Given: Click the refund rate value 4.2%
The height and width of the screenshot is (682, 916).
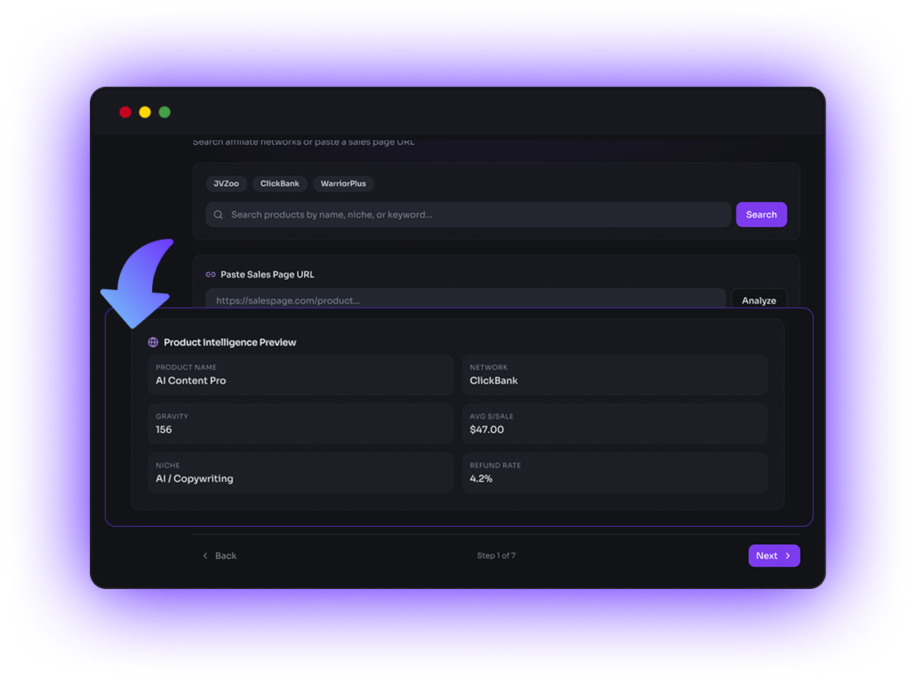Looking at the screenshot, I should click(x=481, y=479).
